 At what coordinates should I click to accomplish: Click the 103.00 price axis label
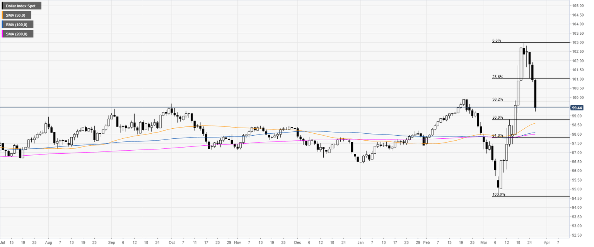tap(578, 42)
